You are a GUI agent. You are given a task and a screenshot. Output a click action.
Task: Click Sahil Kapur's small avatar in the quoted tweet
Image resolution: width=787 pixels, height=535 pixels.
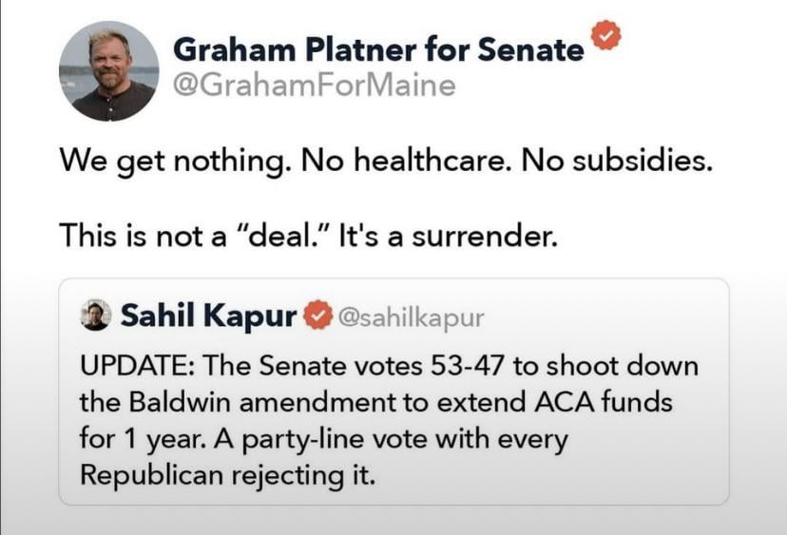[95, 316]
